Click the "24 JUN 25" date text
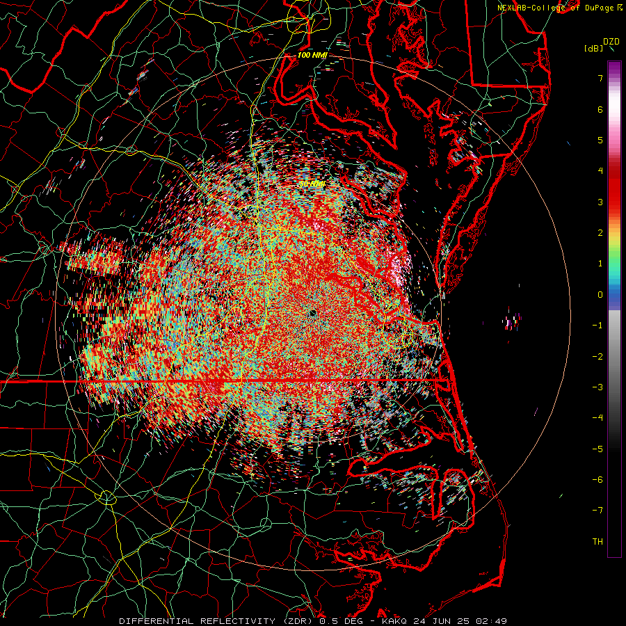 (x=441, y=621)
